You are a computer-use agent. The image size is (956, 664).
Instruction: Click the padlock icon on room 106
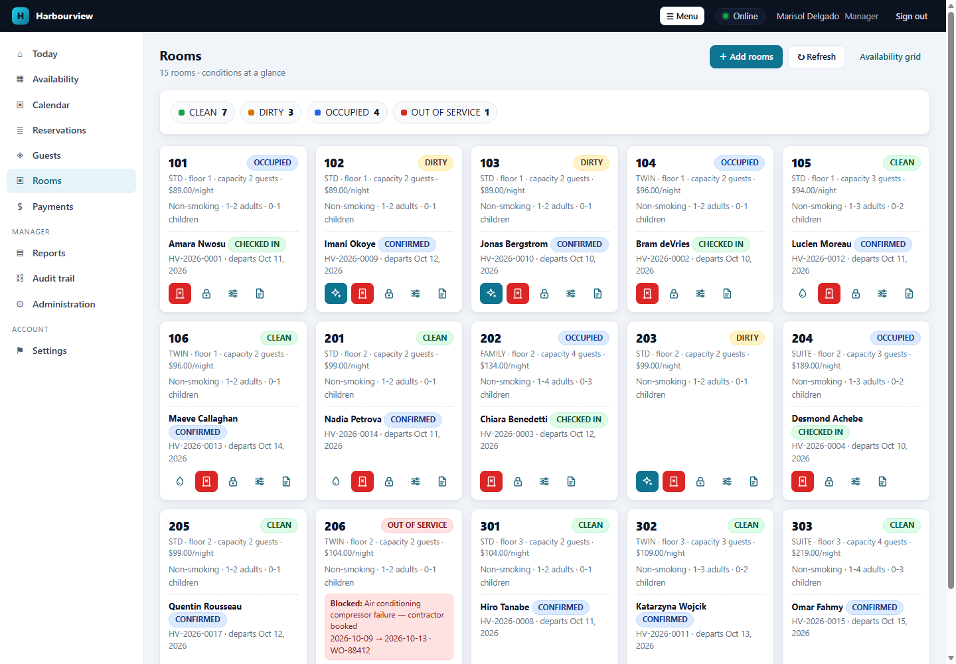pos(233,481)
